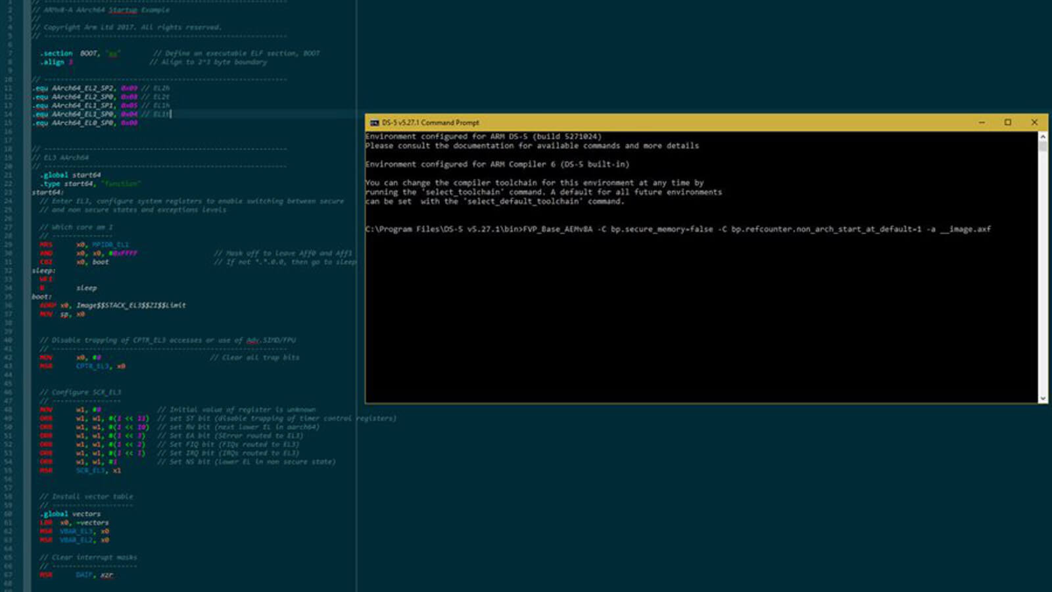Click the DAIF register at line 67
The image size is (1052, 592).
84,575
